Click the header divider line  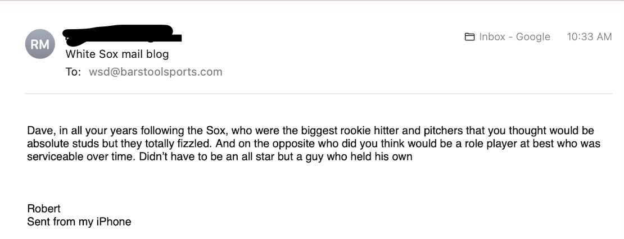tap(318, 94)
